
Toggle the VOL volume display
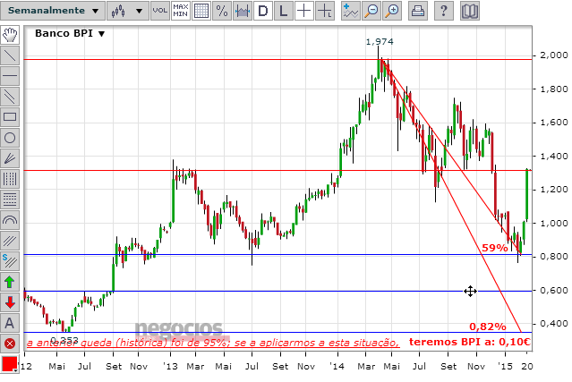click(160, 11)
